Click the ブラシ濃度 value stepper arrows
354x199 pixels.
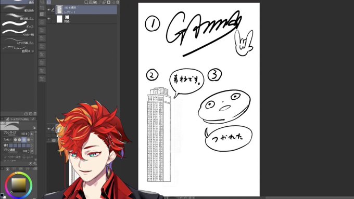[x=28, y=151]
